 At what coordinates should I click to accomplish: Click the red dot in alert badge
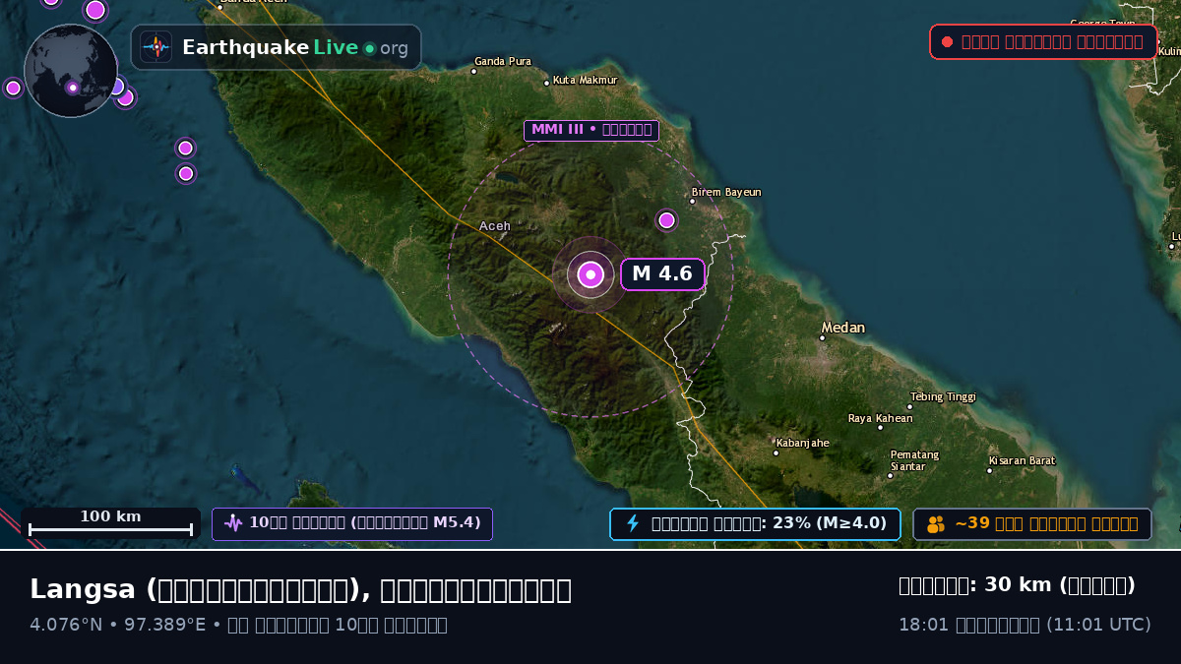click(x=947, y=42)
